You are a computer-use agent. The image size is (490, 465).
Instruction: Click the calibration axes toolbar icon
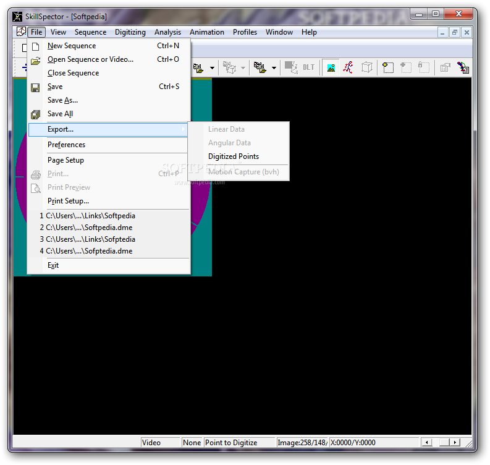pyautogui.click(x=291, y=67)
